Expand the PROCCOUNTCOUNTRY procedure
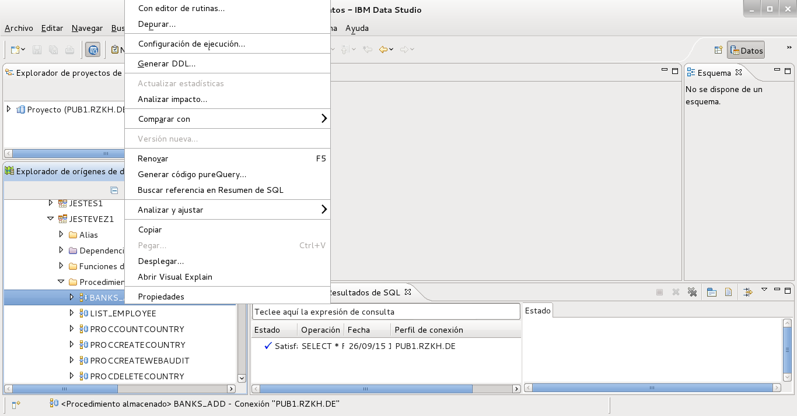This screenshot has width=797, height=416. click(x=72, y=329)
